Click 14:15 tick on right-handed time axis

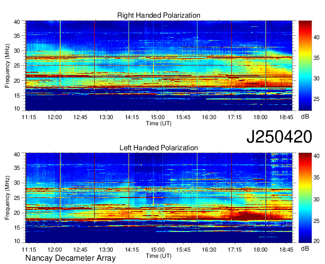click(131, 117)
